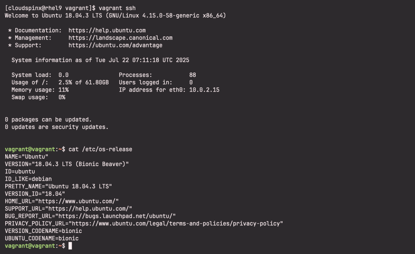Click the '0 packages can be updated' line

[x=48, y=120]
